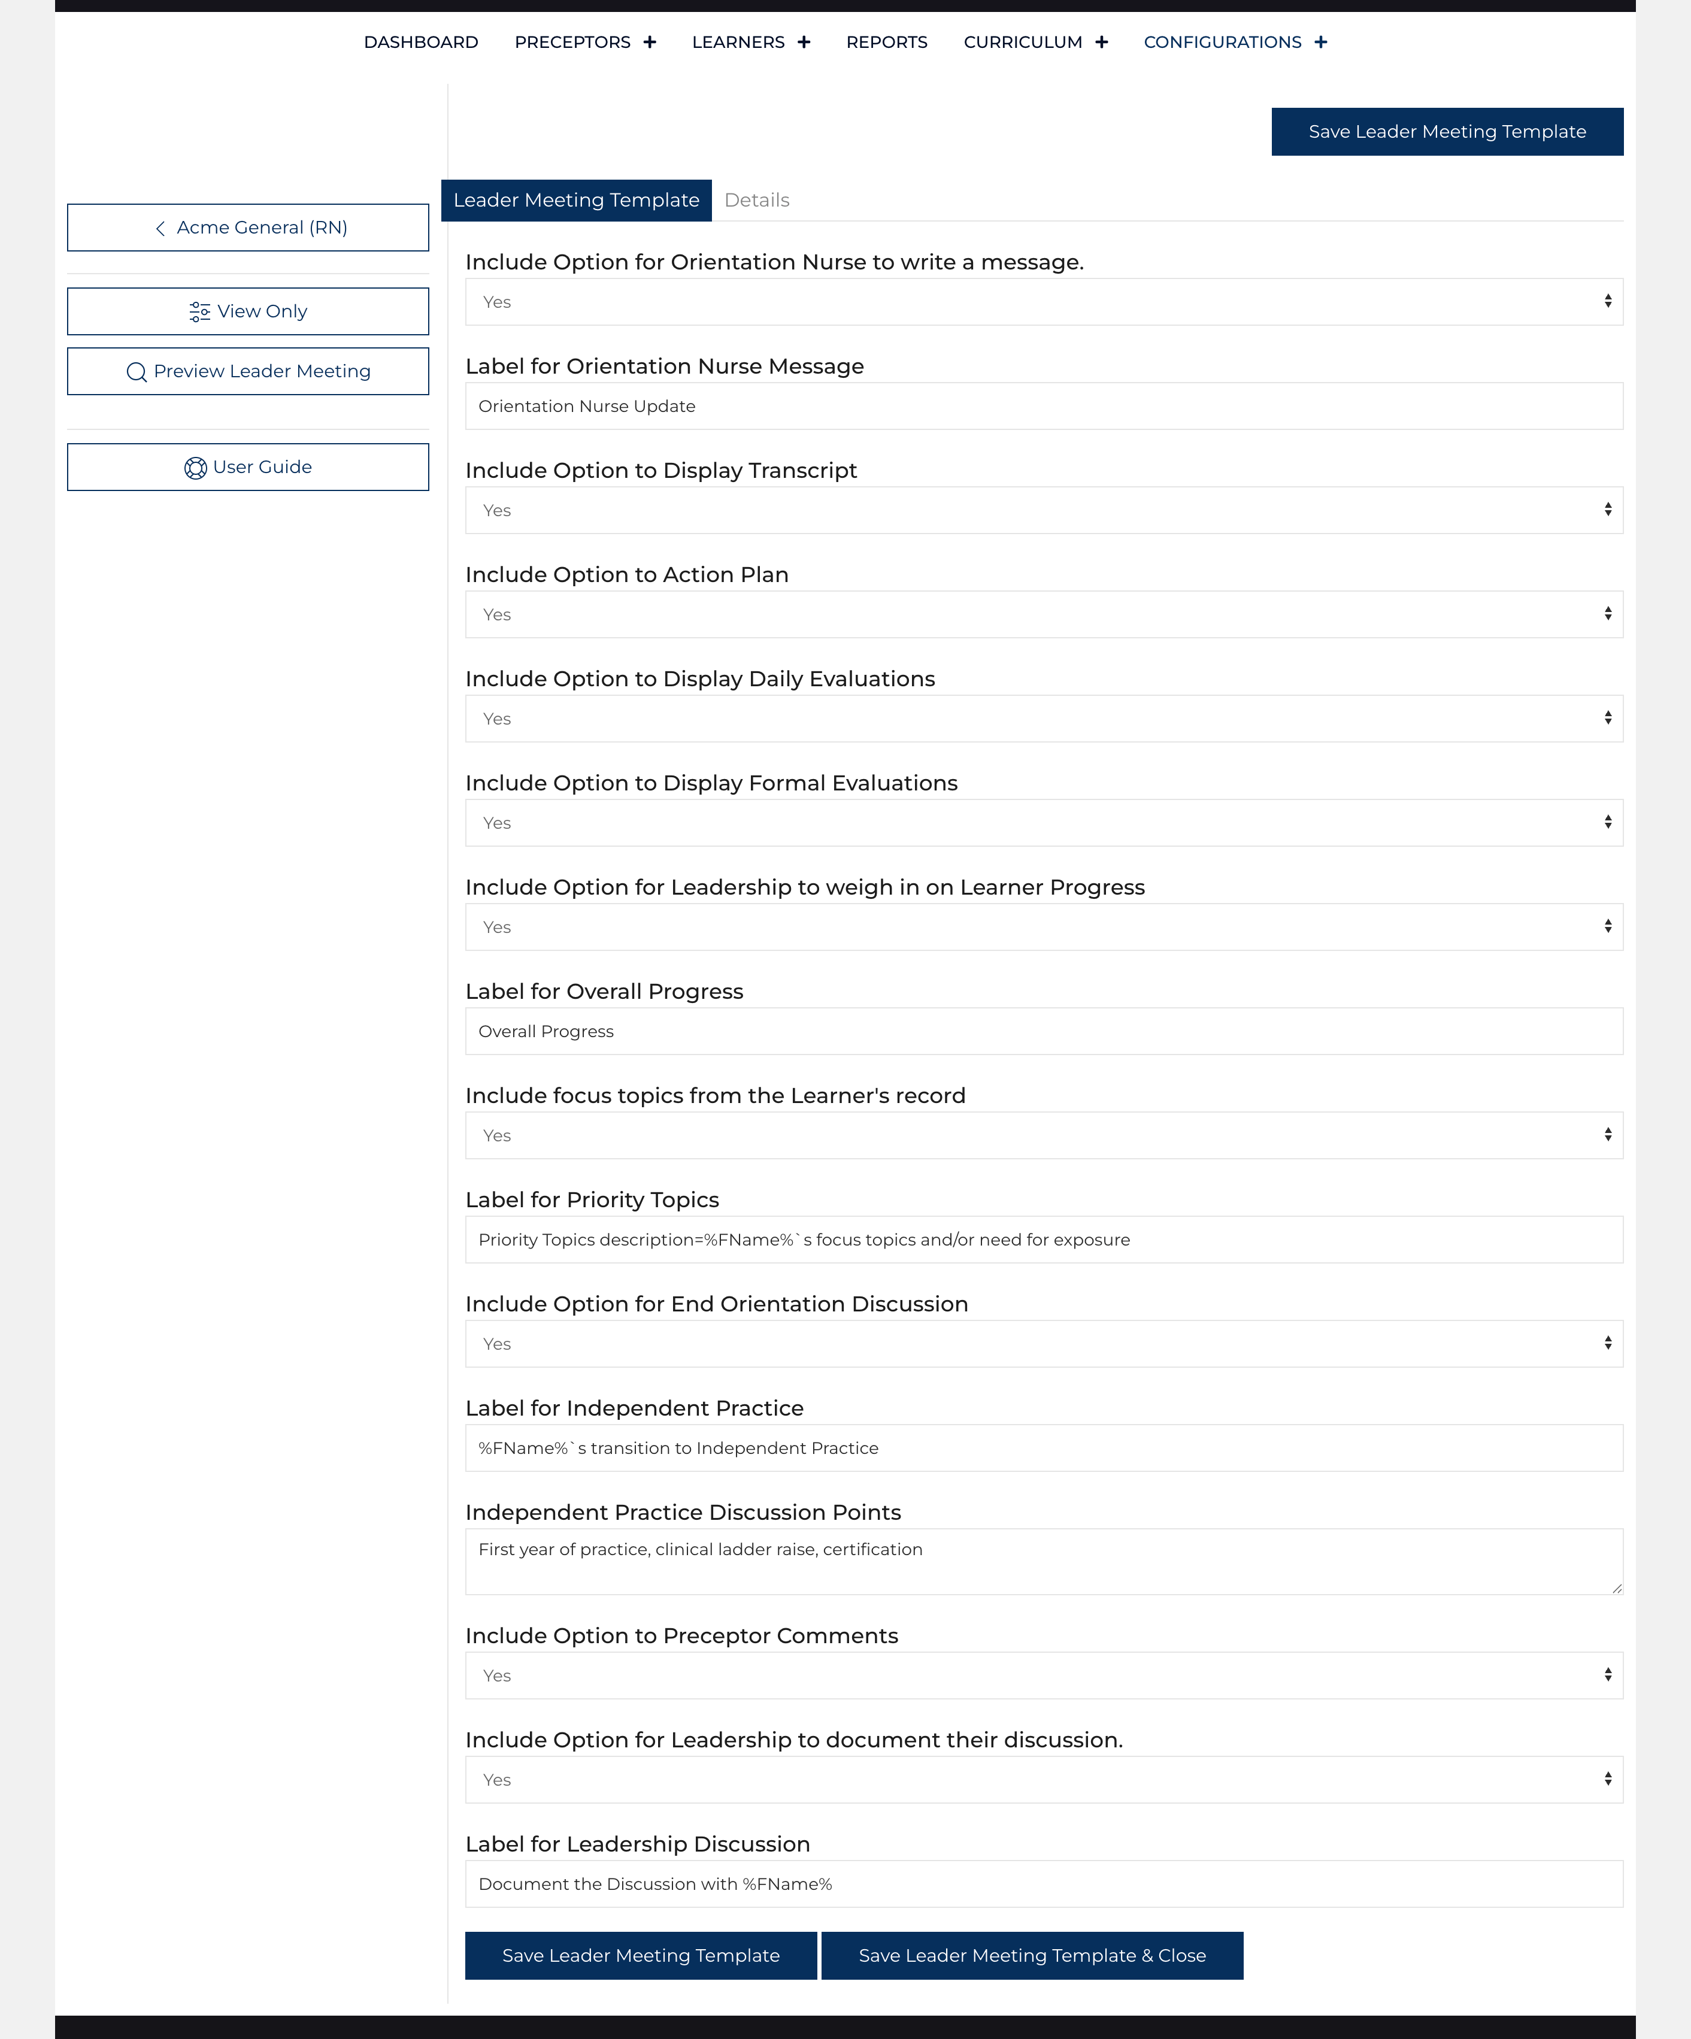Click the plus icon next to Preceptors

click(650, 42)
